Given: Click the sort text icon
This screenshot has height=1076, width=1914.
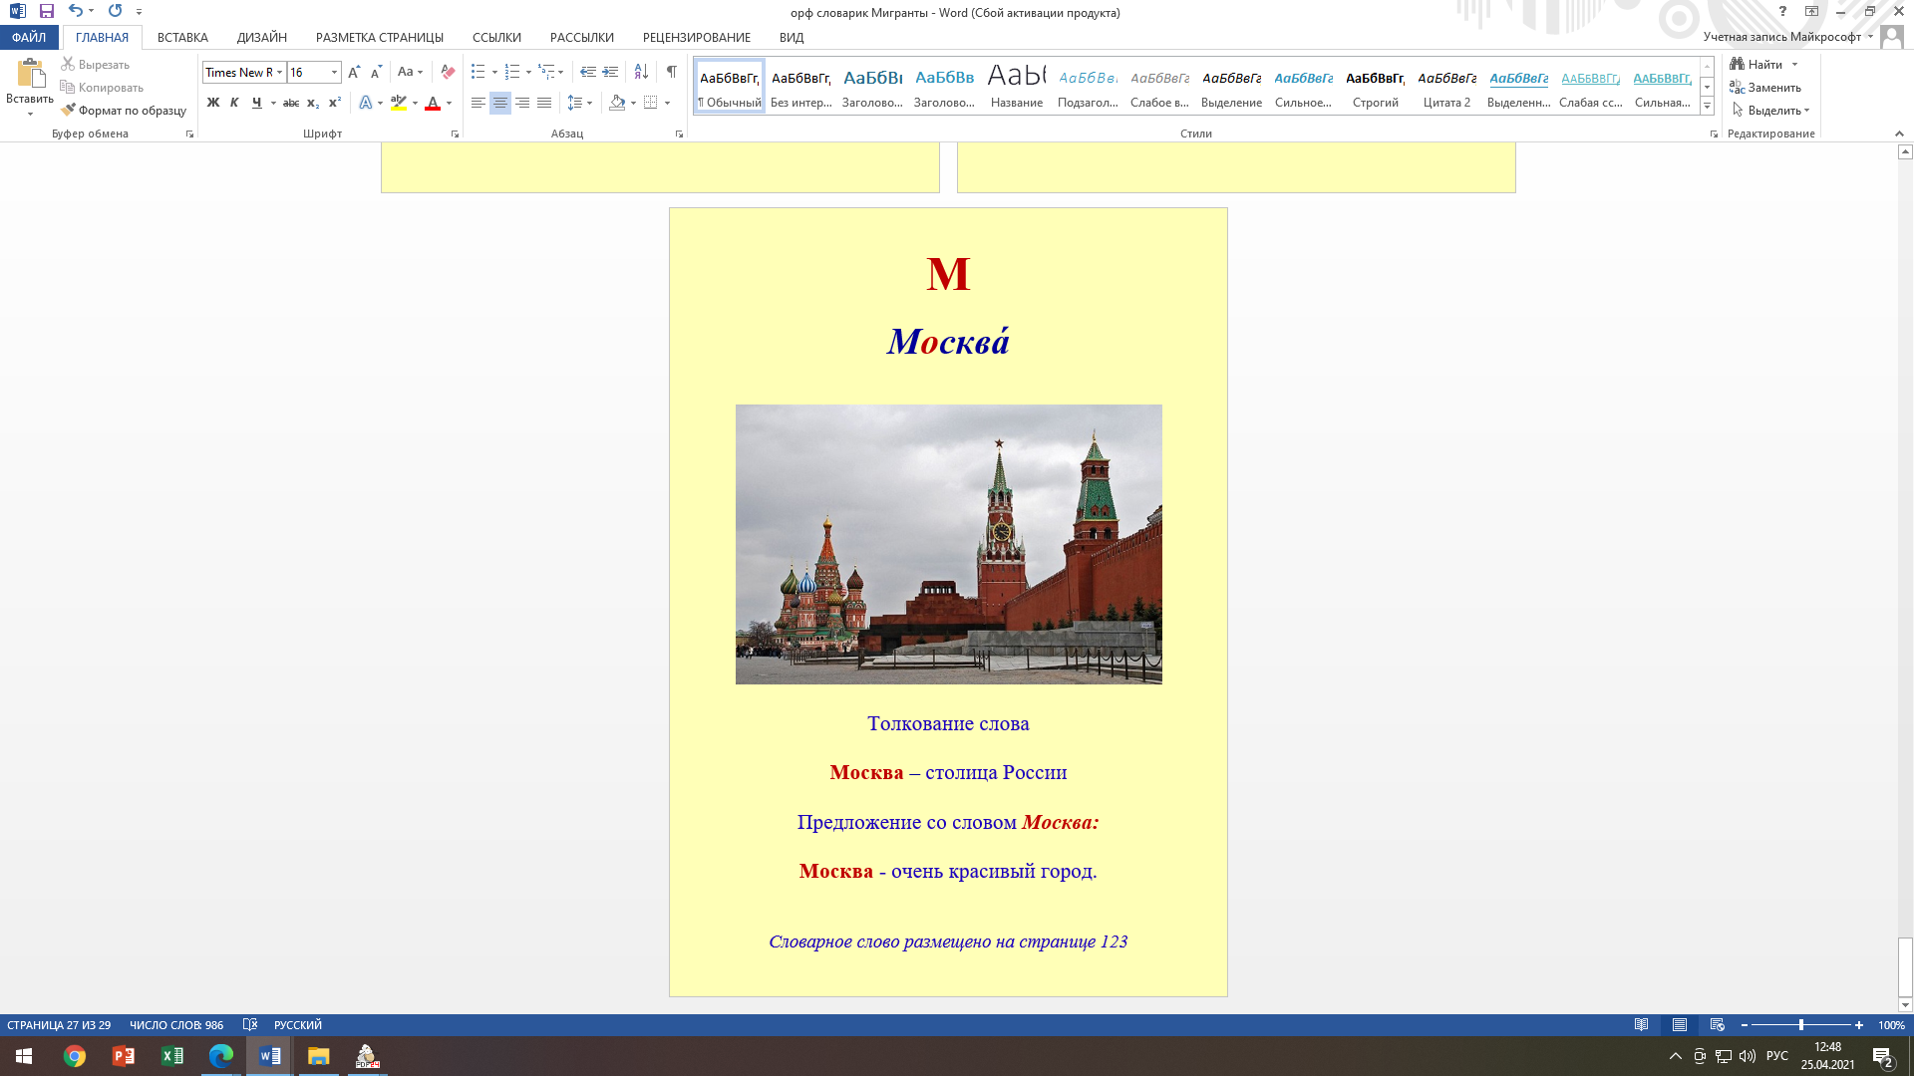Looking at the screenshot, I should 641,72.
